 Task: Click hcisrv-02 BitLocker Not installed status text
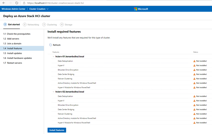pyautogui.click(x=201, y=105)
